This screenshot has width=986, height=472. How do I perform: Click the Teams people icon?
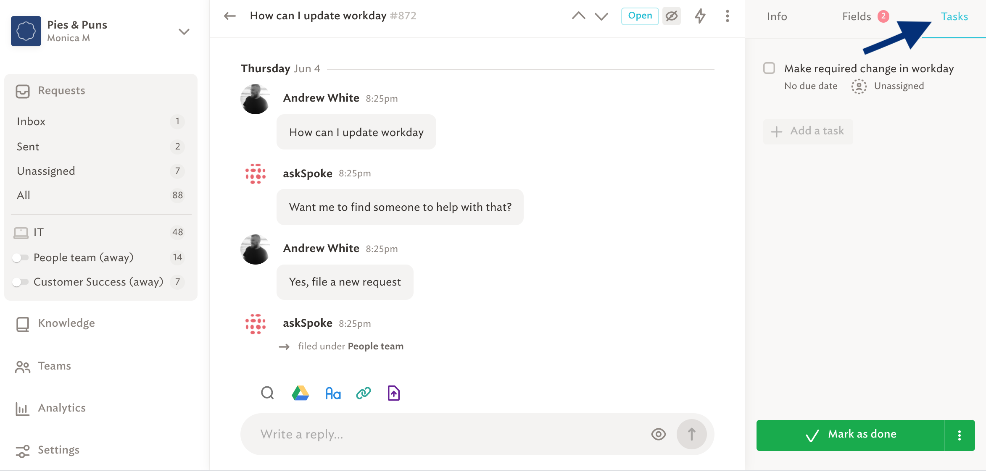point(23,367)
